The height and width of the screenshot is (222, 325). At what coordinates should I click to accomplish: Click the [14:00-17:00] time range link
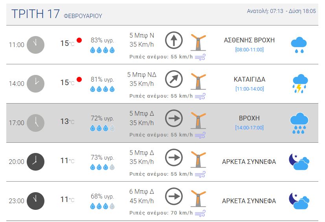coord(249,127)
